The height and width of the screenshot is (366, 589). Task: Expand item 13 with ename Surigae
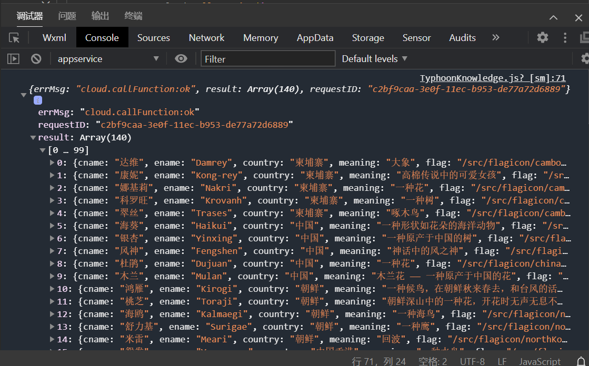[x=52, y=327]
